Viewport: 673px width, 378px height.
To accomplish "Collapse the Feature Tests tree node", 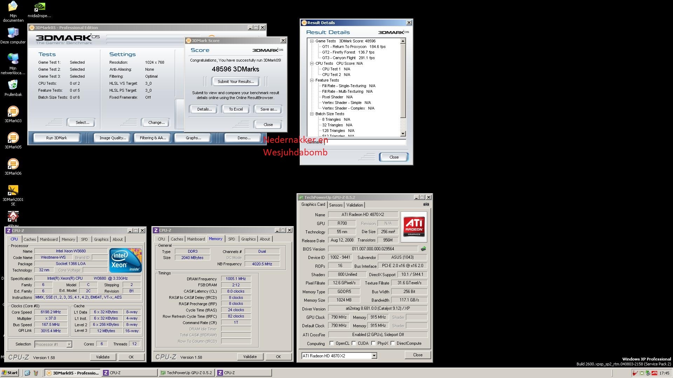I will 312,80.
